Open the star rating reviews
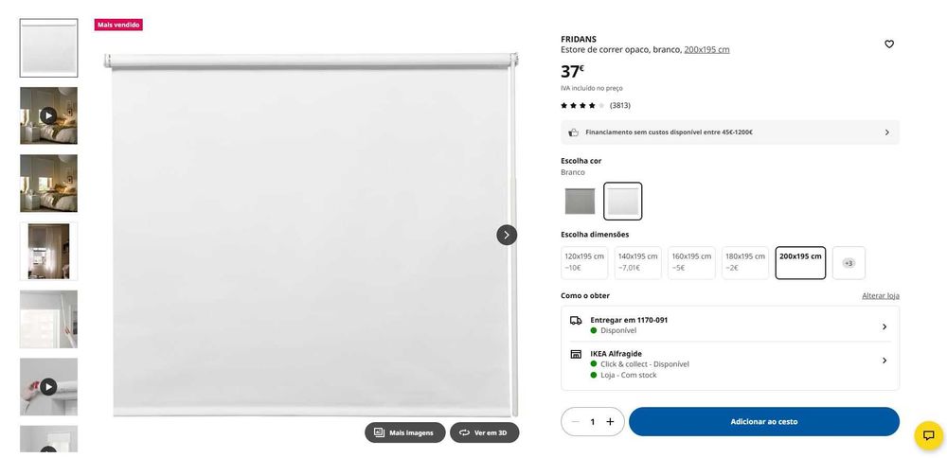 coord(582,106)
